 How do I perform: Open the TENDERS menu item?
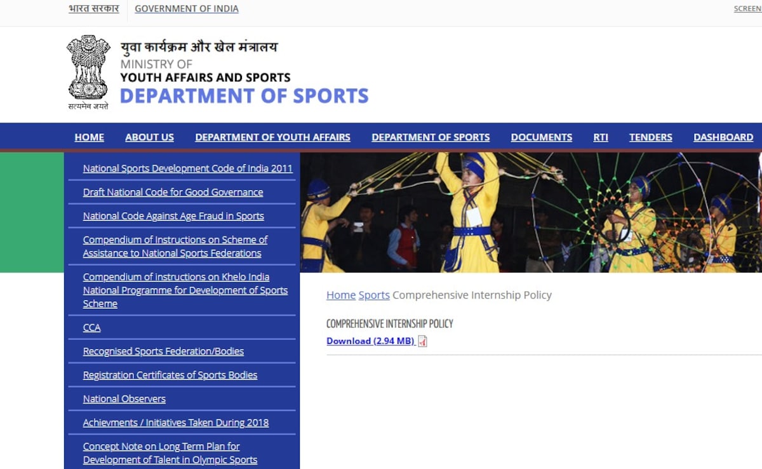click(x=650, y=137)
